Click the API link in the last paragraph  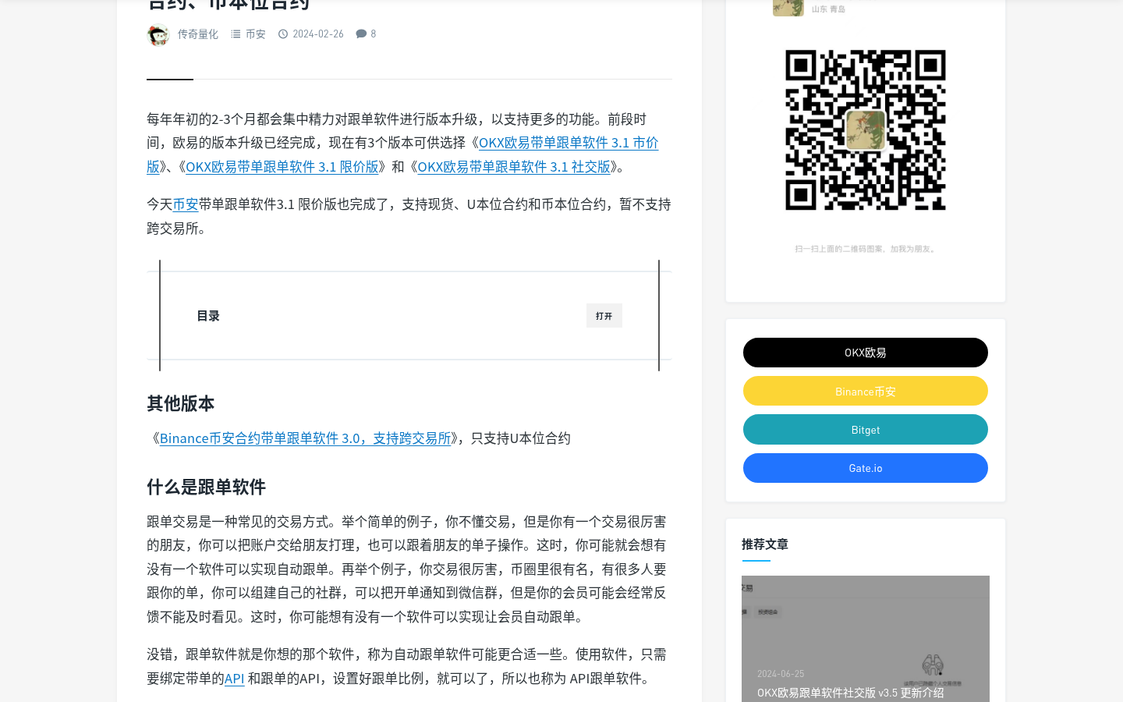tap(235, 679)
